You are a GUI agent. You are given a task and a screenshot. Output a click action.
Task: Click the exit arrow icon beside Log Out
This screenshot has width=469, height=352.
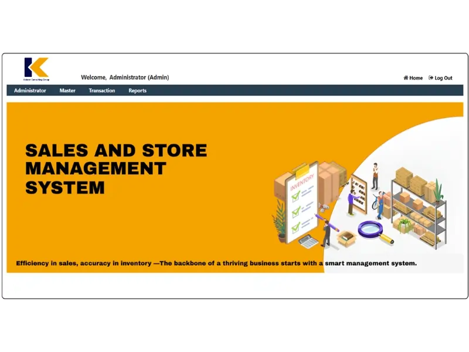(431, 78)
